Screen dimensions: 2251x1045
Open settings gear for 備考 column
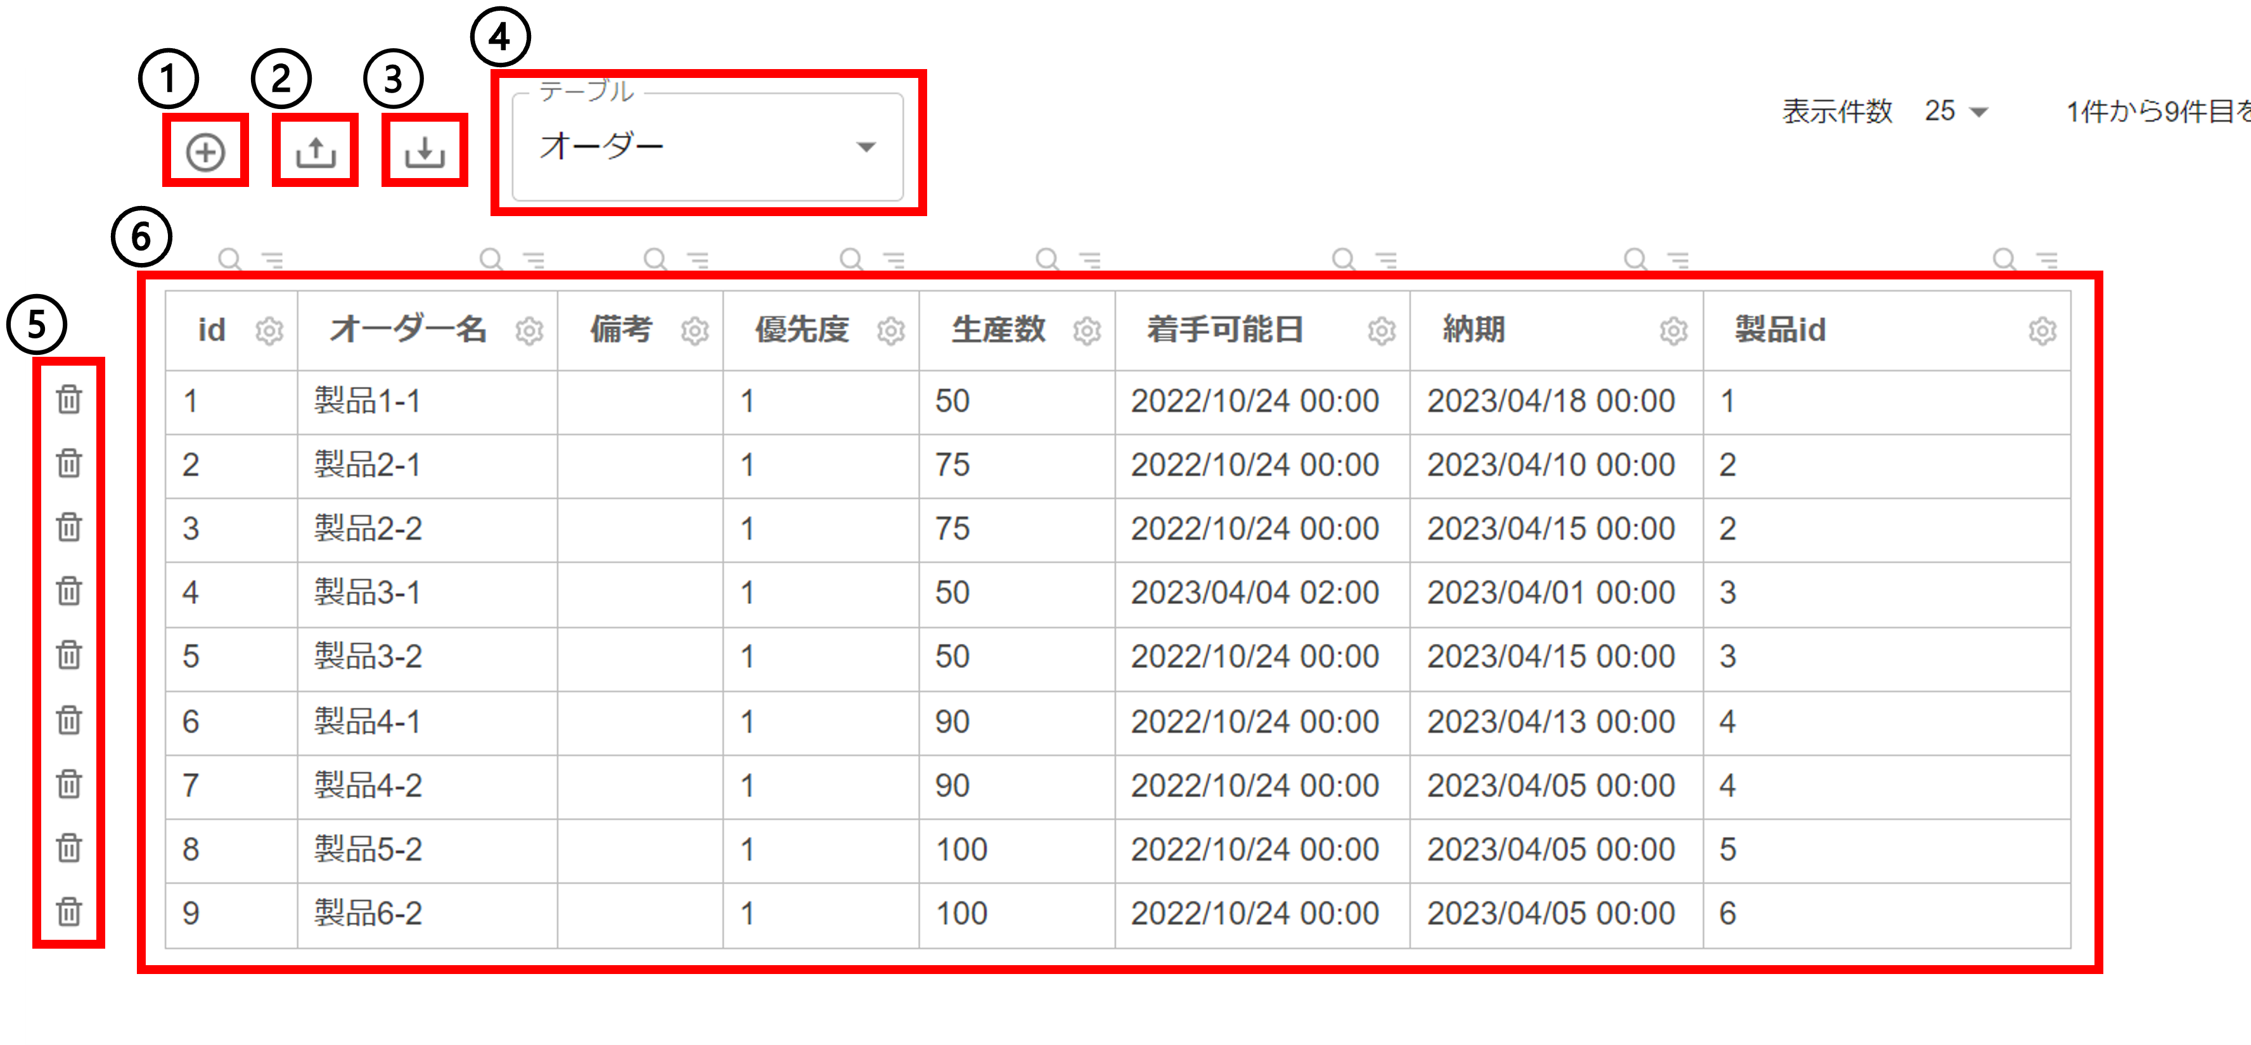(x=695, y=331)
